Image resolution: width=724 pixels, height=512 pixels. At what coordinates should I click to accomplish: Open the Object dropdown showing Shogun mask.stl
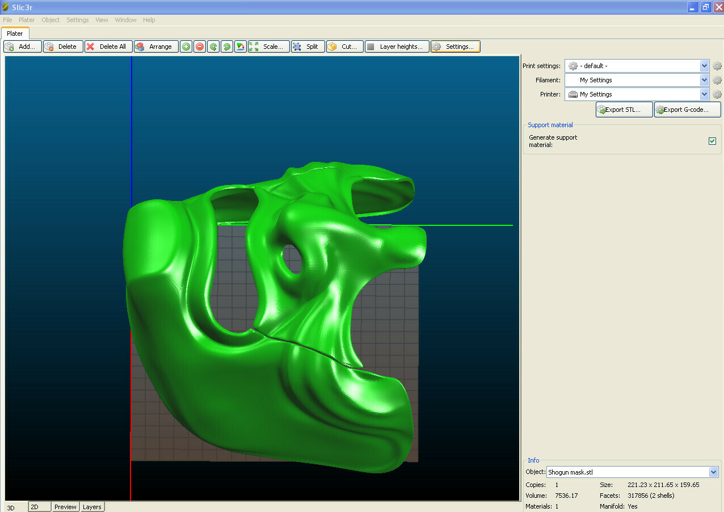(x=713, y=472)
